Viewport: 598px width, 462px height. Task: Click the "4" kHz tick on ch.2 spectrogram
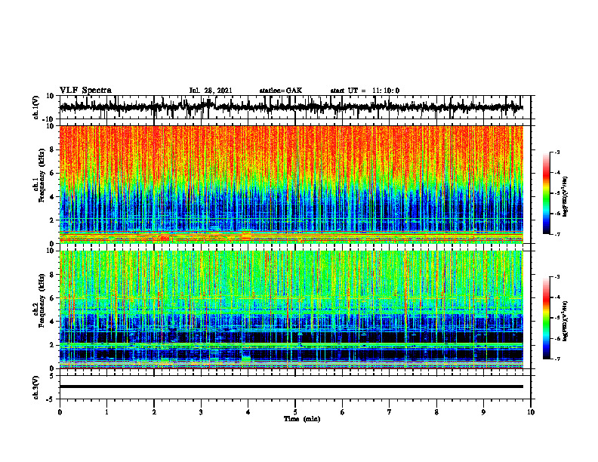[53, 322]
